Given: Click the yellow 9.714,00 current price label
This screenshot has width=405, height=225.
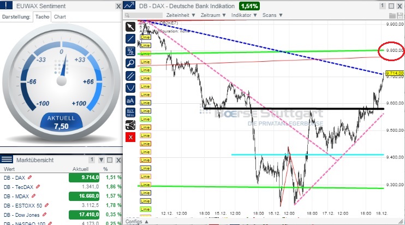Looking at the screenshot, I should [x=395, y=73].
